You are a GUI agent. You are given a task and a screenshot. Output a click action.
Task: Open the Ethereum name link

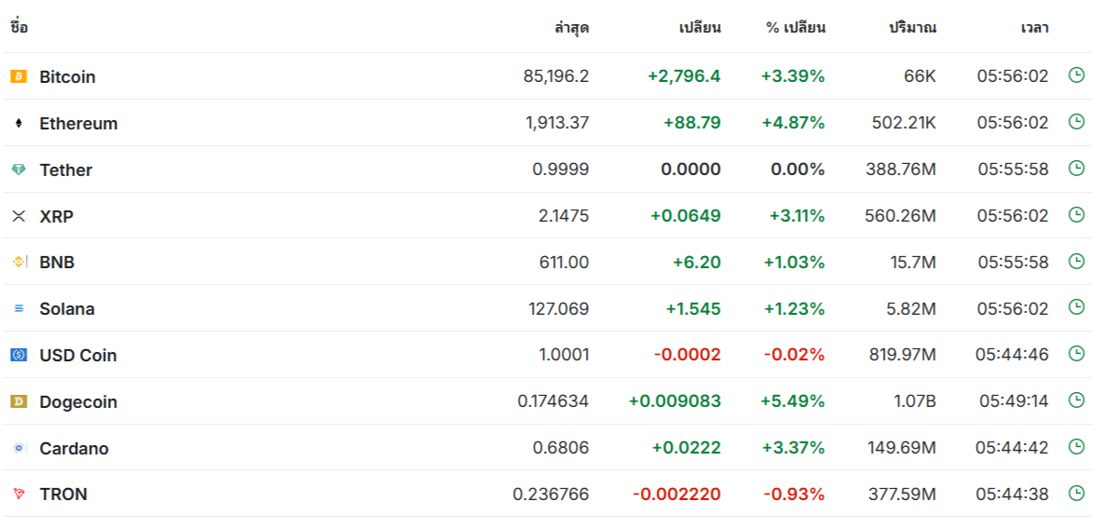pos(79,124)
